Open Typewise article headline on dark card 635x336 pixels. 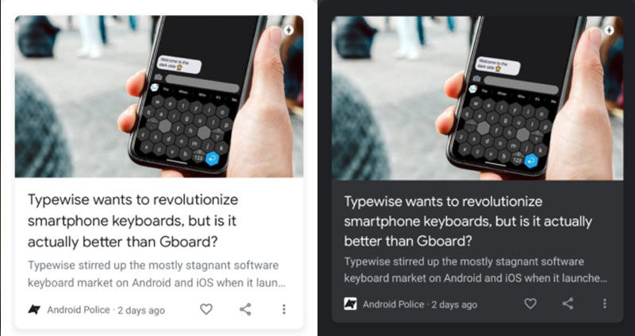468,221
